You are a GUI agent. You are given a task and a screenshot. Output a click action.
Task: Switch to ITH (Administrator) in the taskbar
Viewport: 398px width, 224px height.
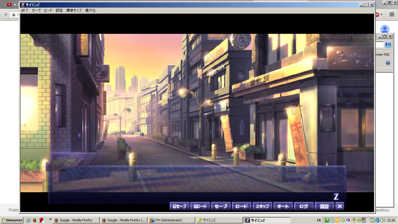(171, 220)
